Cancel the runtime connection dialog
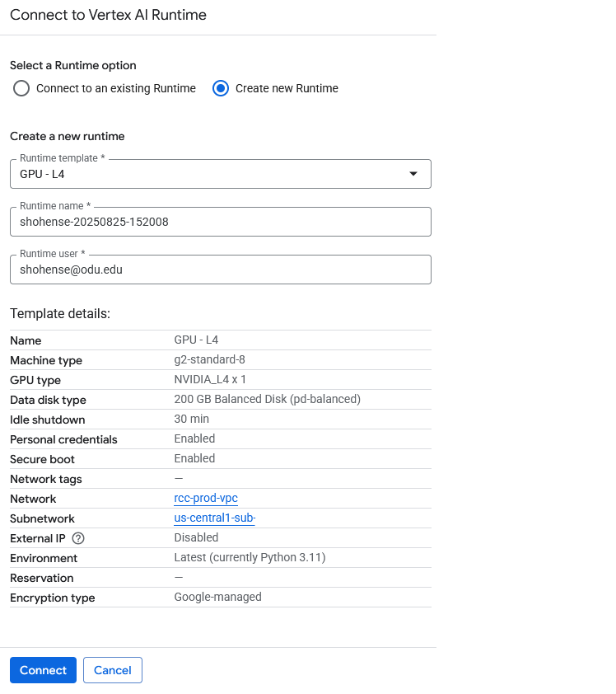Image resolution: width=616 pixels, height=694 pixels. pyautogui.click(x=113, y=670)
